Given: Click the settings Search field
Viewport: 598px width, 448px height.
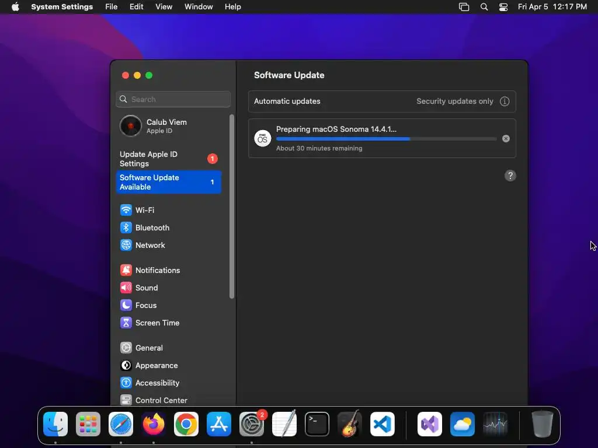Looking at the screenshot, I should [173, 99].
